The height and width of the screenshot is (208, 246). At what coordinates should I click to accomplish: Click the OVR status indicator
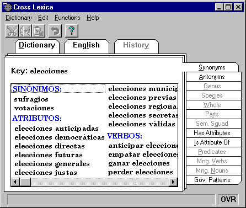tap(228, 199)
